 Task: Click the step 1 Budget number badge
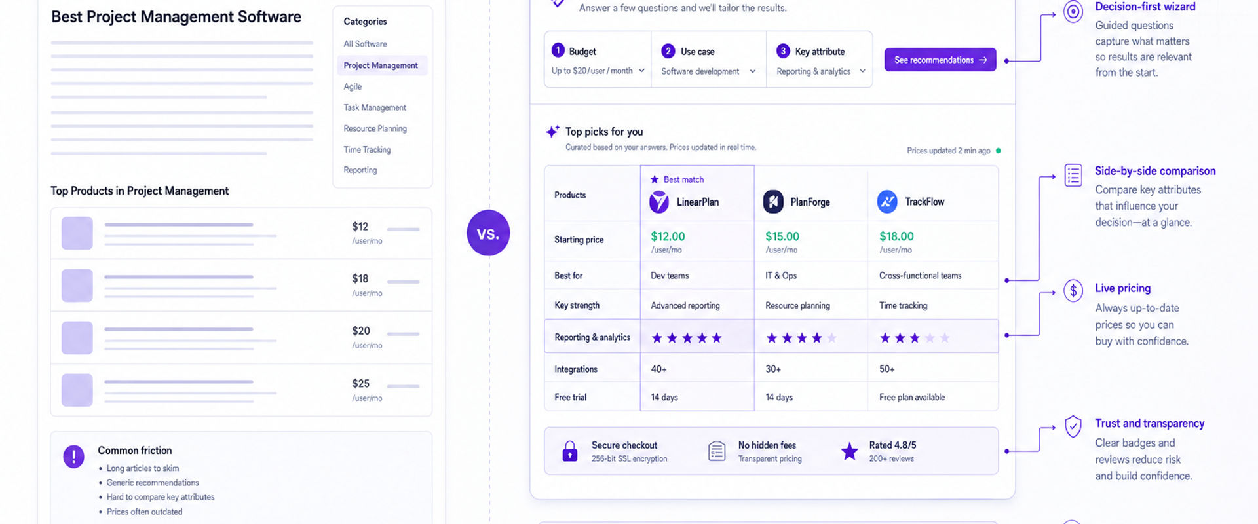[x=558, y=50]
